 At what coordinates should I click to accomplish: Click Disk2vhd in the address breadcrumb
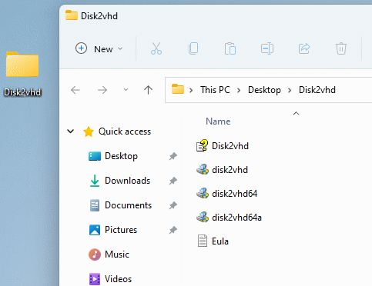tap(317, 90)
